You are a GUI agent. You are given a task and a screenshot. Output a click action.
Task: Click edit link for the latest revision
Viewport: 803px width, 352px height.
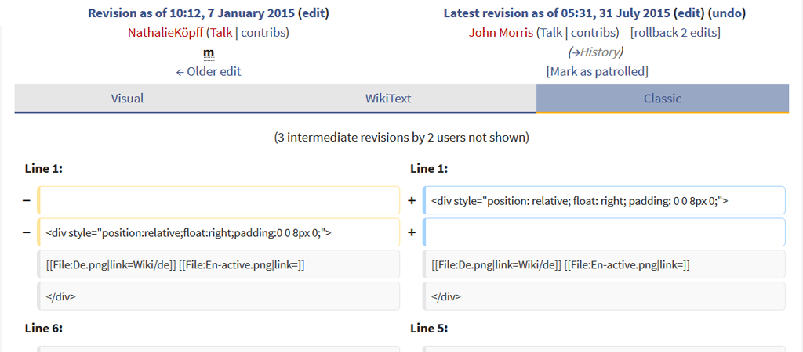tap(689, 13)
